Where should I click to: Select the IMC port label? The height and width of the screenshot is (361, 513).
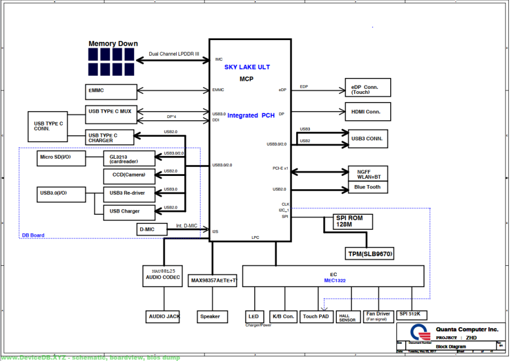pyautogui.click(x=219, y=59)
